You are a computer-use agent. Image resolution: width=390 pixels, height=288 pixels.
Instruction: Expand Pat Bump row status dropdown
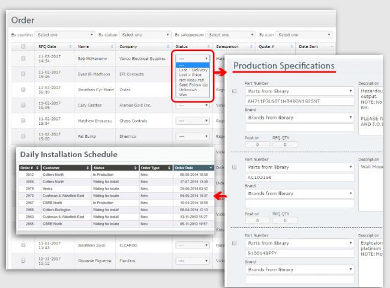[x=193, y=136]
